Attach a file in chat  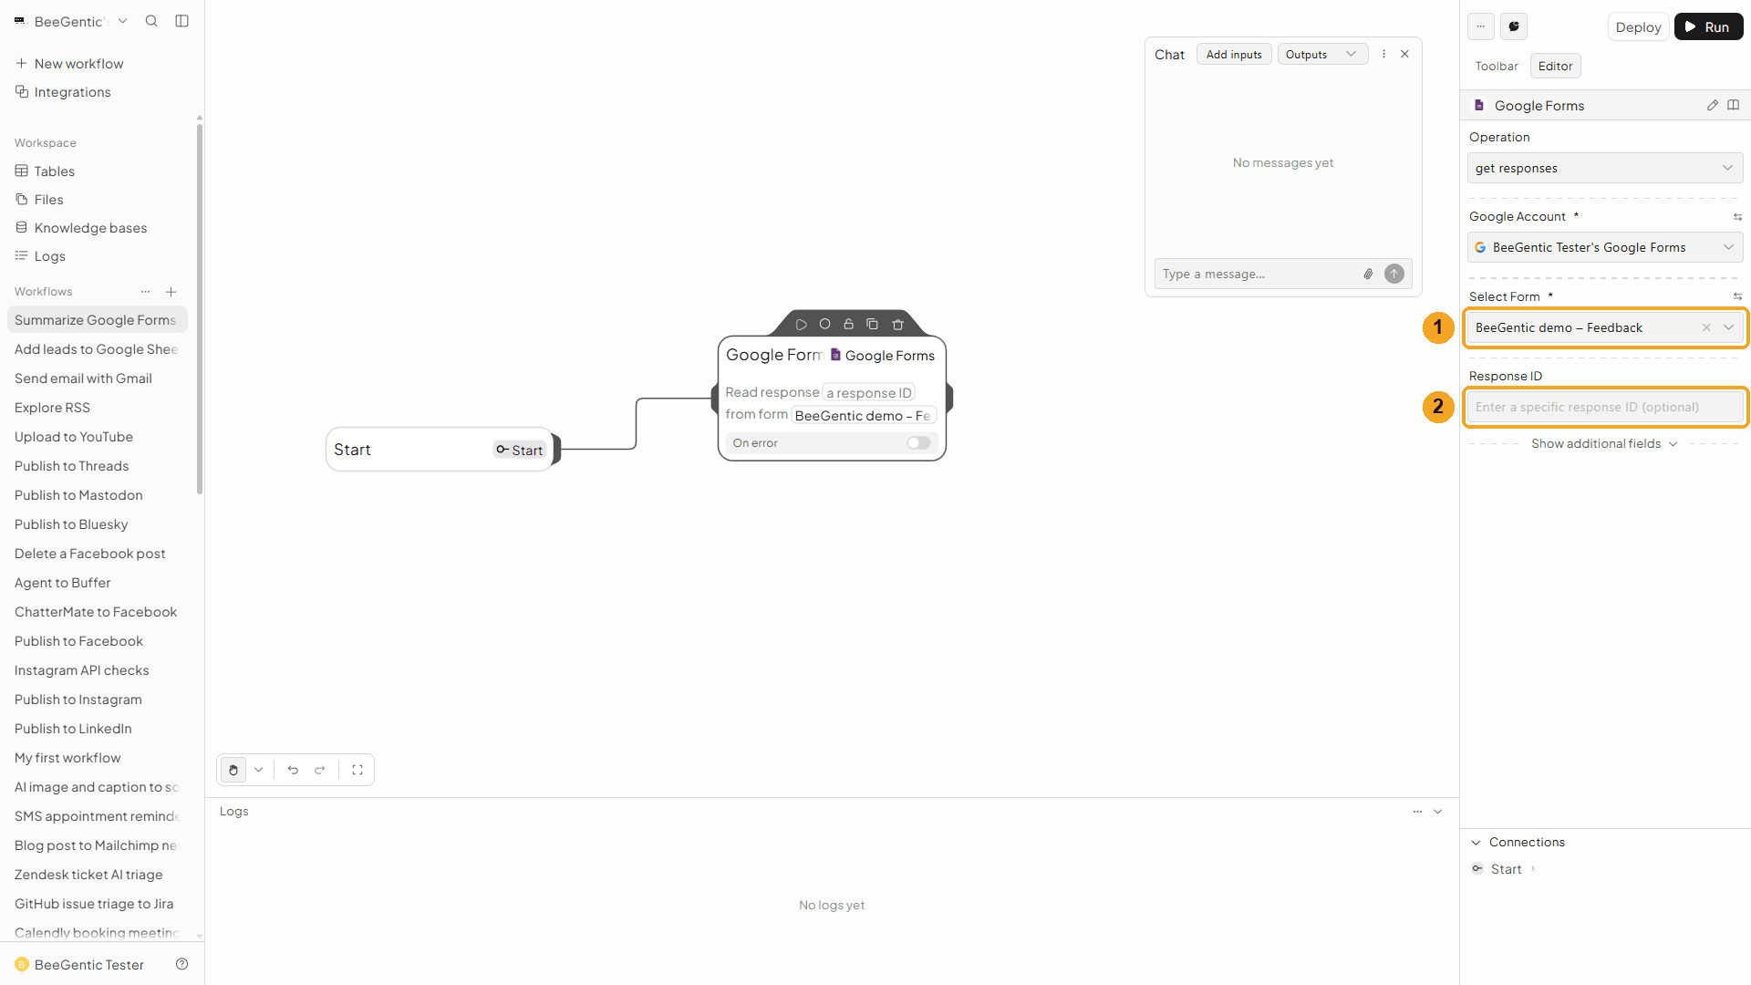tap(1368, 274)
